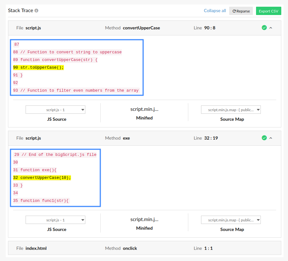Image resolution: width=288 pixels, height=261 pixels.
Task: Click the truncated script.min.j... Minified label
Action: [144, 109]
